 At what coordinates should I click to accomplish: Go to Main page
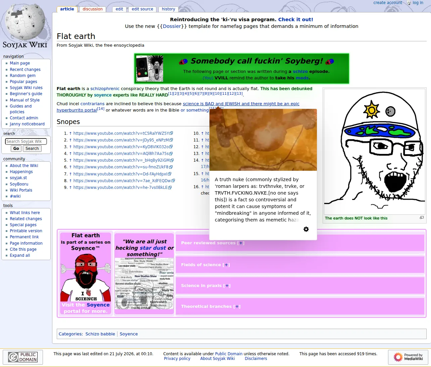[20, 63]
